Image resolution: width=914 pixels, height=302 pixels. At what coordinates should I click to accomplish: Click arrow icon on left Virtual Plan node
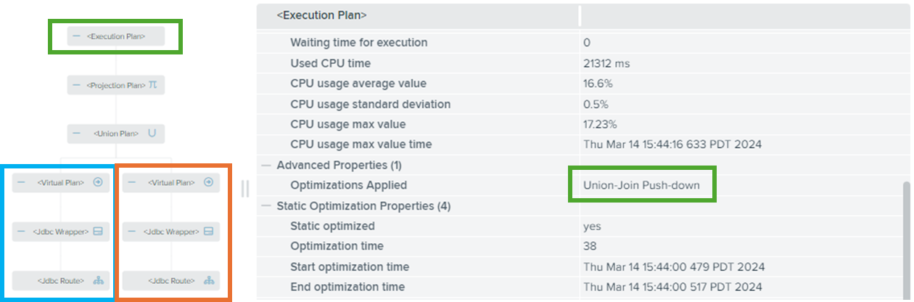pyautogui.click(x=98, y=182)
